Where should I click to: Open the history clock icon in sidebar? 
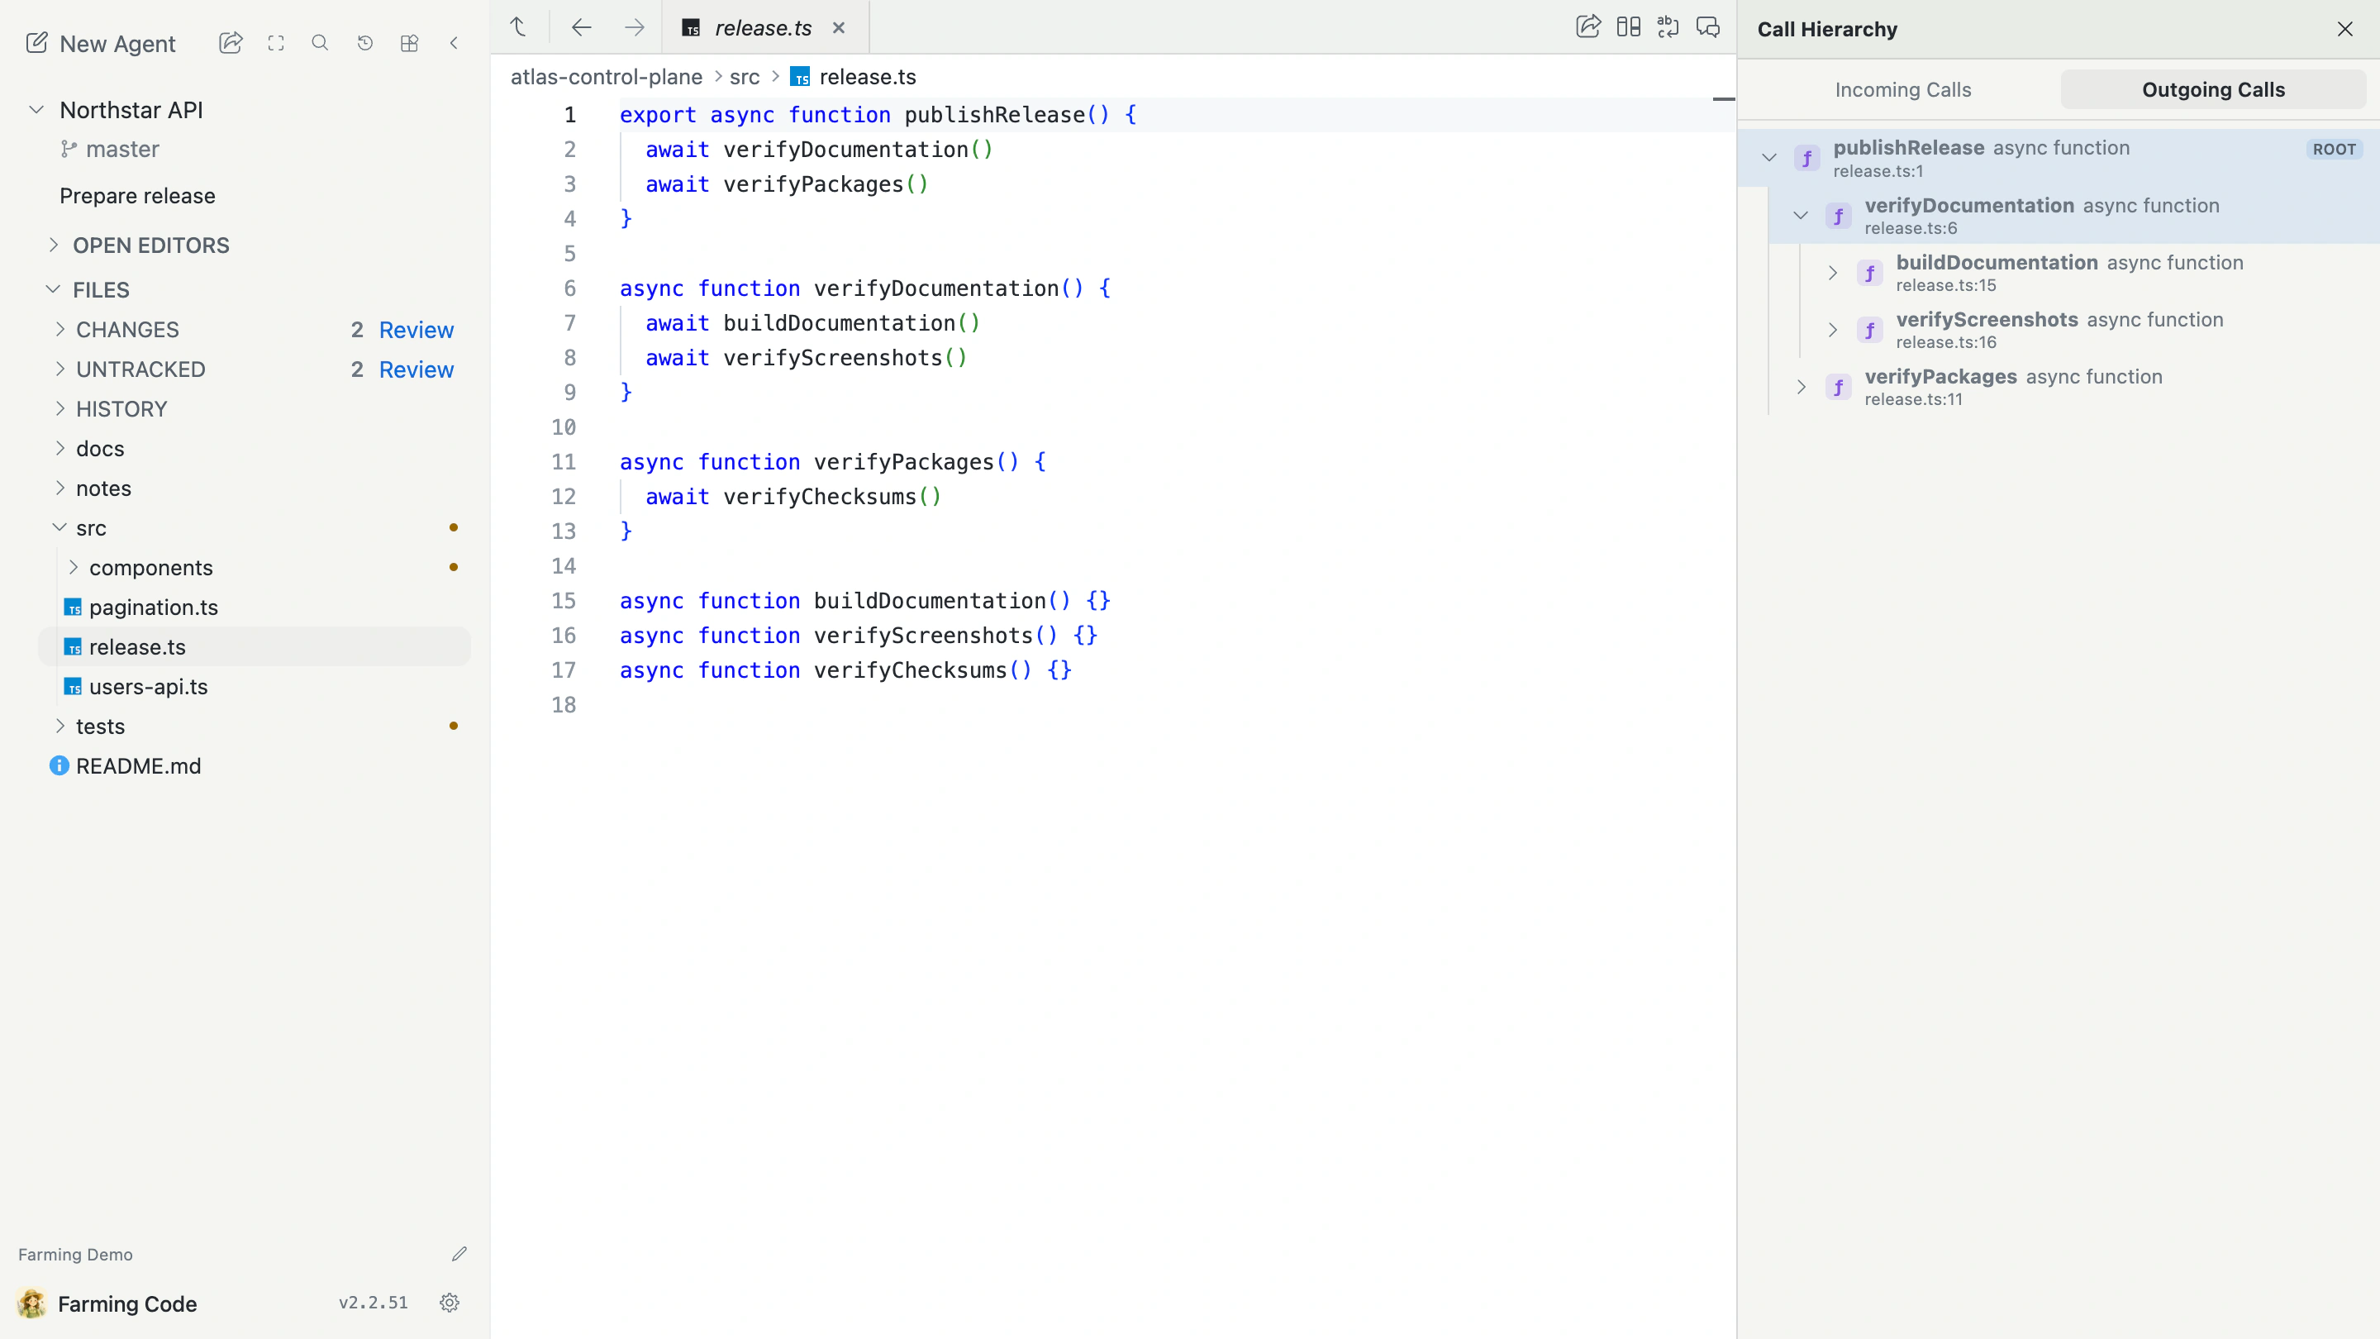(x=365, y=42)
